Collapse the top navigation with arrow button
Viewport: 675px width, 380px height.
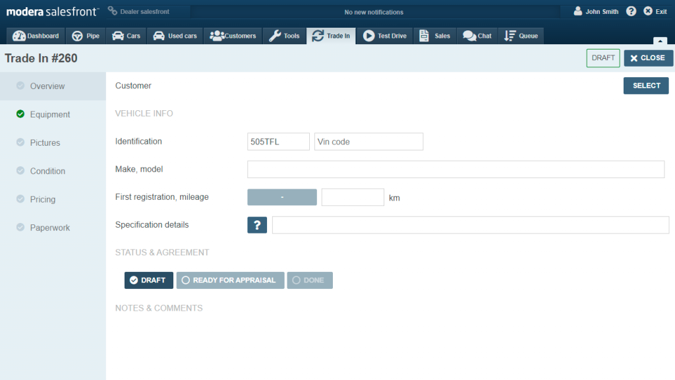(x=659, y=41)
